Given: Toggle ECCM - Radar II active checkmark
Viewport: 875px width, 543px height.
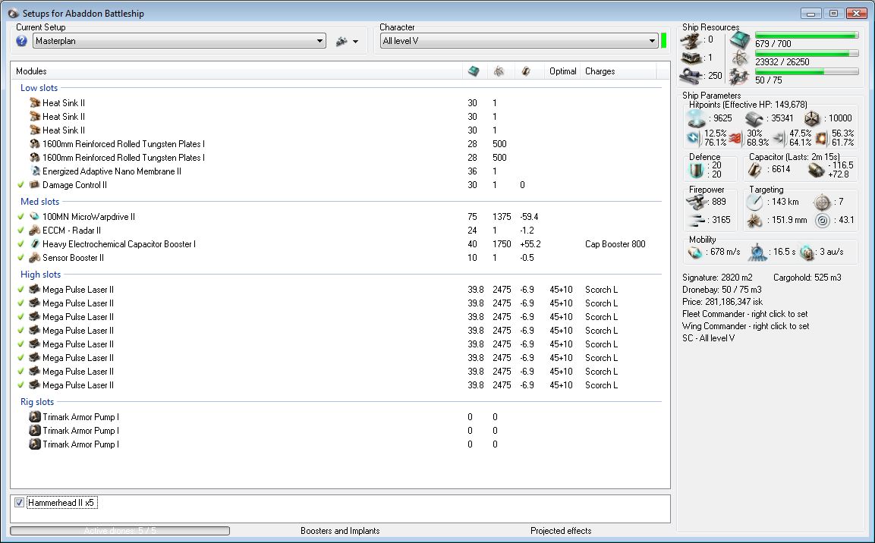Looking at the screenshot, I should pos(20,231).
